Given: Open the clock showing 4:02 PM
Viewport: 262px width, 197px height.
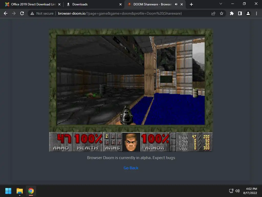Looking at the screenshot, I should tap(250, 191).
